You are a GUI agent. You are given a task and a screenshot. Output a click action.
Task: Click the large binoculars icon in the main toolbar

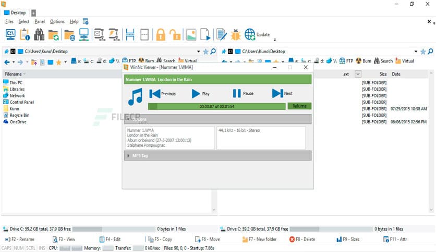[x=39, y=35]
